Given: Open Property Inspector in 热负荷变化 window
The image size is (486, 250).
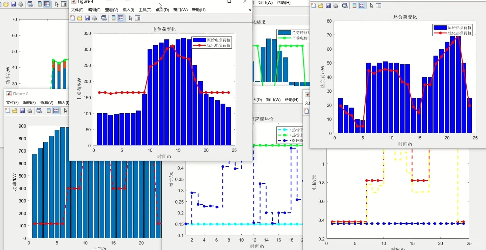Looking at the screenshot, I should point(379,6).
